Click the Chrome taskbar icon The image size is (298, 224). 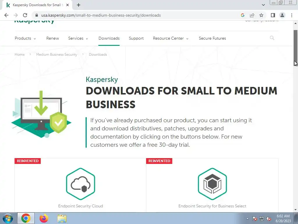26,218
